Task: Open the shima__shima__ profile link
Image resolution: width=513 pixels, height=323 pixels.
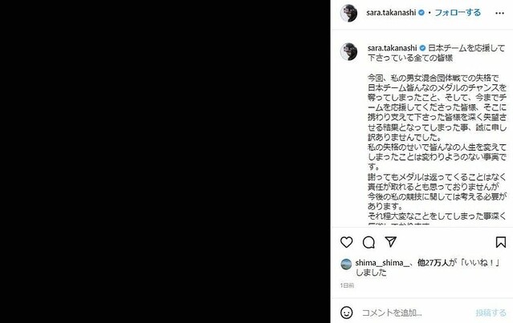Action: click(x=382, y=263)
